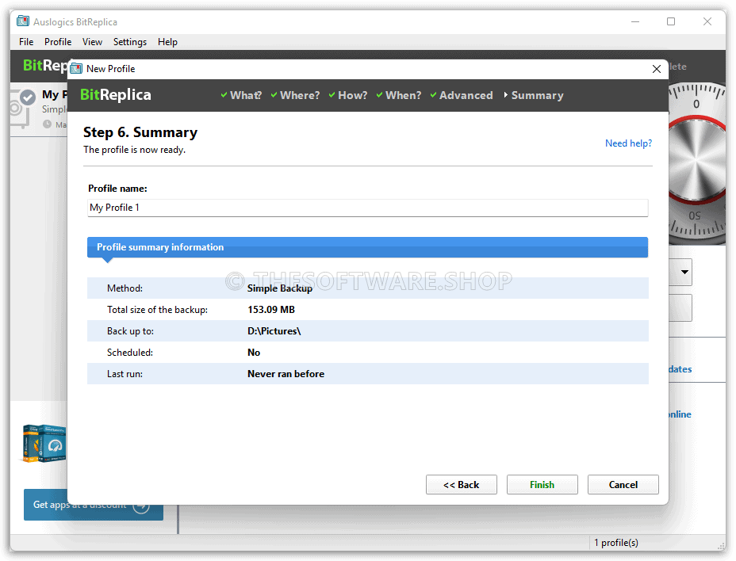Click the Never ran before value
The image size is (736, 561).
tap(286, 374)
